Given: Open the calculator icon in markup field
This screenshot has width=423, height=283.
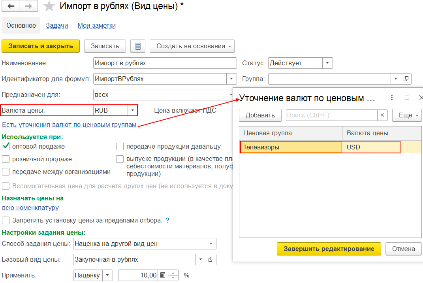Looking at the screenshot, I should point(163,275).
